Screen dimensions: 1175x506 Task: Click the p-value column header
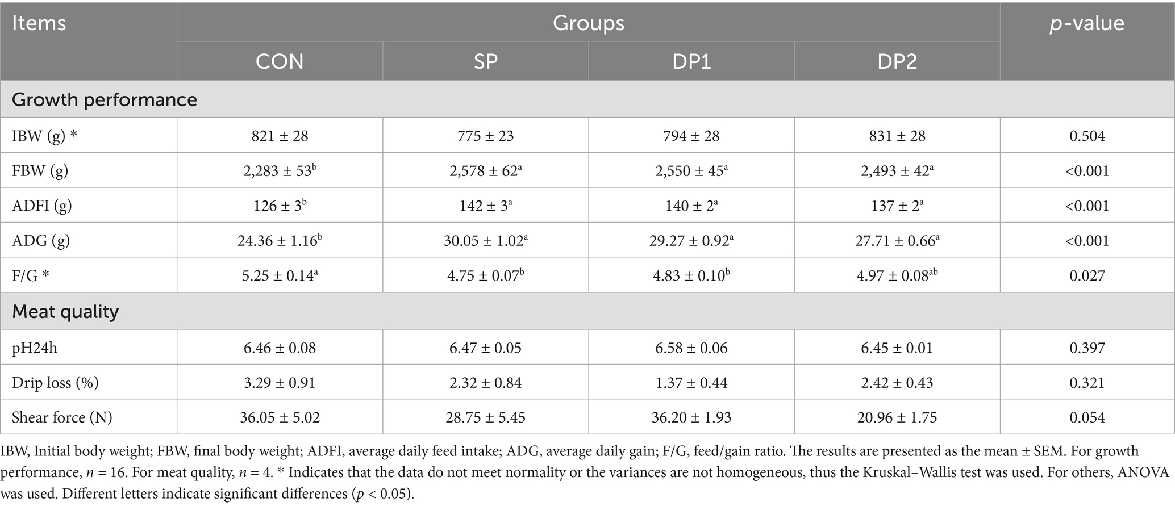point(1086,23)
